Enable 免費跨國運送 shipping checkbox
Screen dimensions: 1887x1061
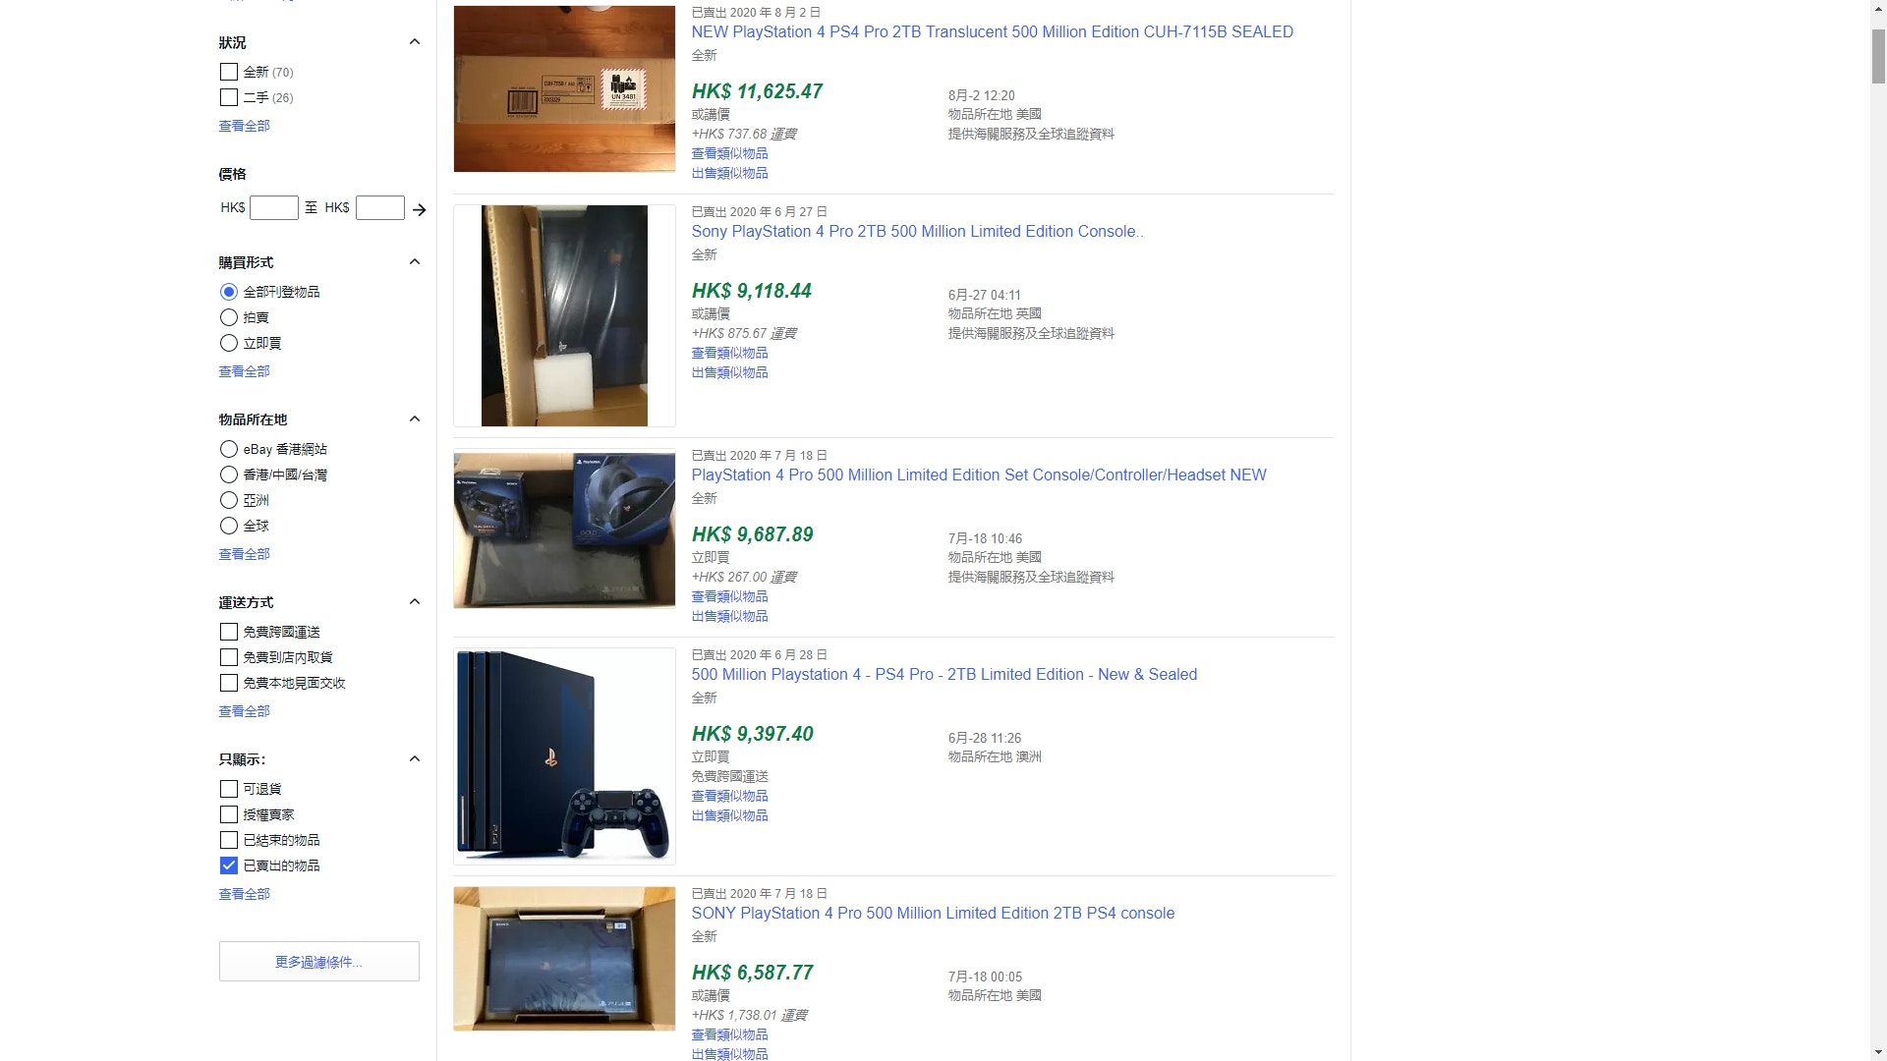(x=229, y=632)
